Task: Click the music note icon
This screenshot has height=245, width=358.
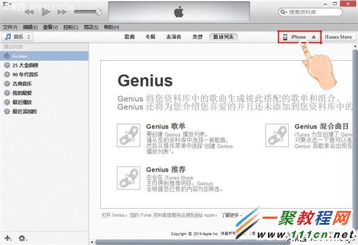Action: pyautogui.click(x=8, y=36)
